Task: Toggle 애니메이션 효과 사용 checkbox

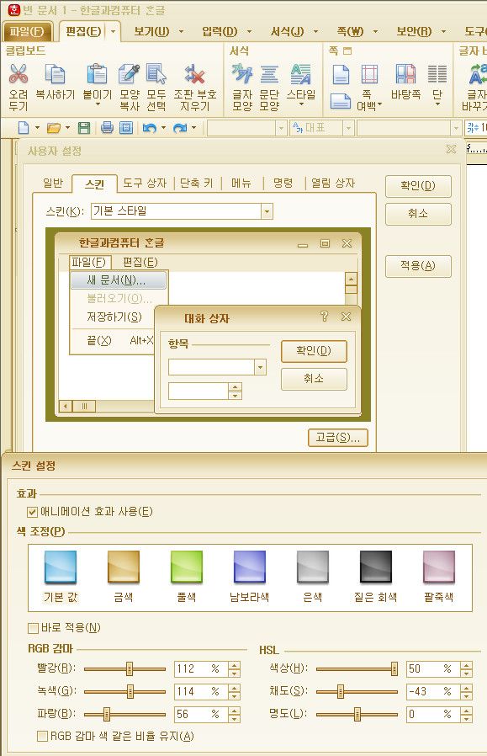Action: coord(33,512)
